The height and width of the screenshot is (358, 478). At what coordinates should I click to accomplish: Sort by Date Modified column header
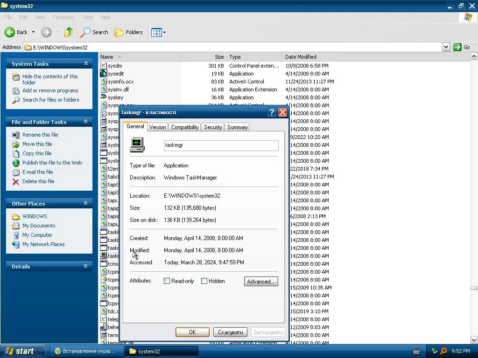pyautogui.click(x=310, y=57)
